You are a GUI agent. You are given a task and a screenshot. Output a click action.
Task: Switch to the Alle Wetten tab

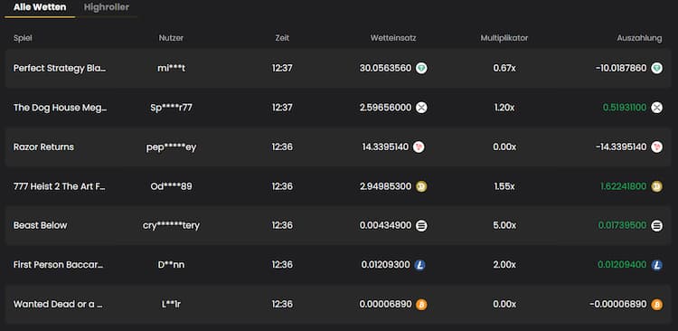40,7
